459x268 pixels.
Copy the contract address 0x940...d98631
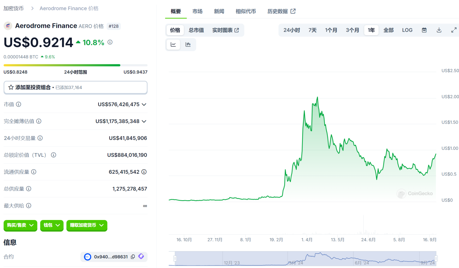tap(133, 257)
